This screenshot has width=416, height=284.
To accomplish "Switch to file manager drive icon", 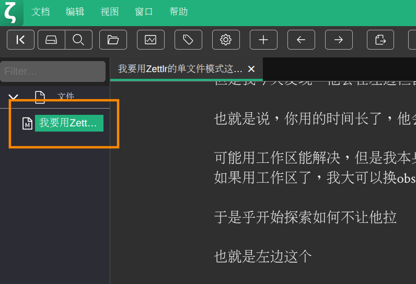I will (51, 40).
